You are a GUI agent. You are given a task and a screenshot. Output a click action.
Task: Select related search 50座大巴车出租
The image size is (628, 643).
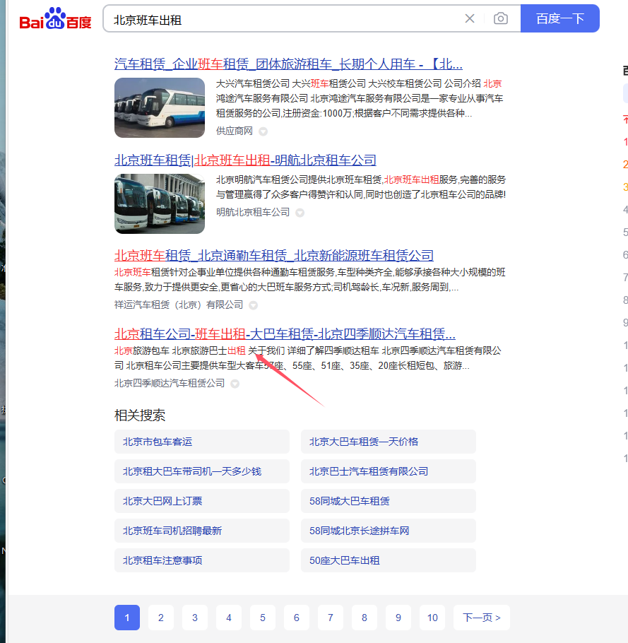tap(389, 560)
